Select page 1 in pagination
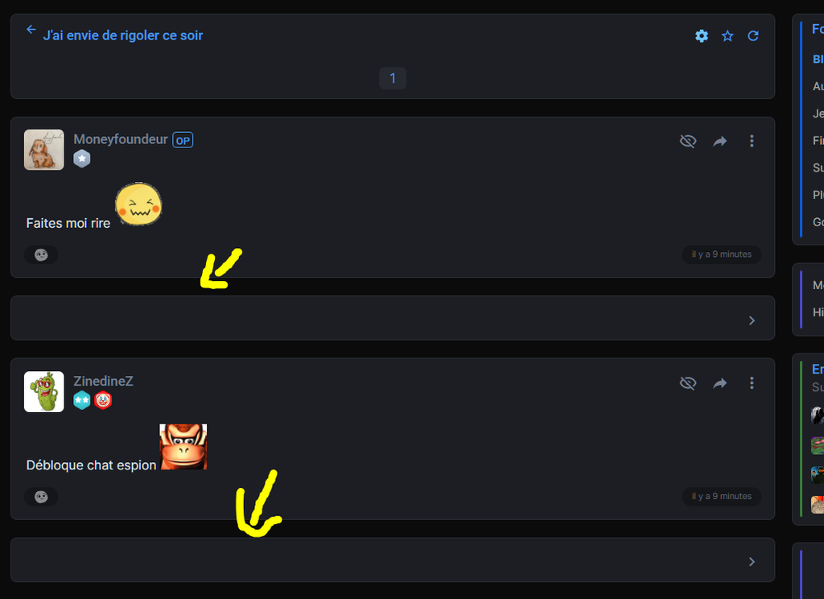This screenshot has height=599, width=824. [x=393, y=78]
